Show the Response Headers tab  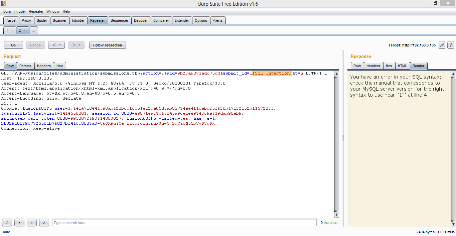tap(373, 66)
